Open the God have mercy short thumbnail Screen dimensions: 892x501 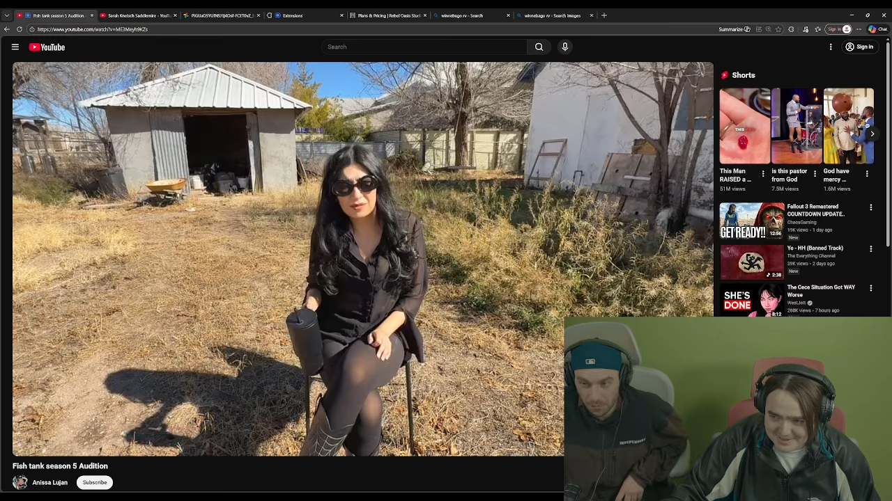tap(849, 126)
